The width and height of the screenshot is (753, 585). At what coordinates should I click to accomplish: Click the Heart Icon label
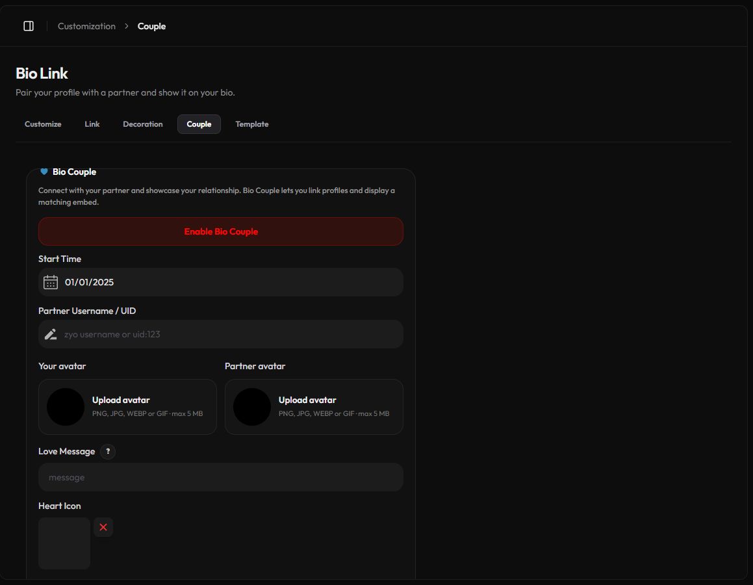60,506
